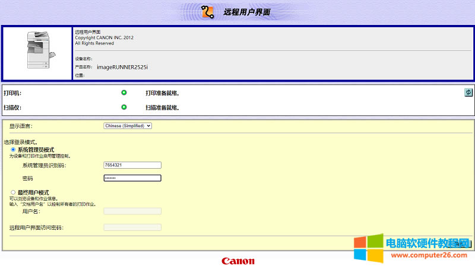This screenshot has width=475, height=267.
Task: Click the printer device image
Action: [41, 50]
